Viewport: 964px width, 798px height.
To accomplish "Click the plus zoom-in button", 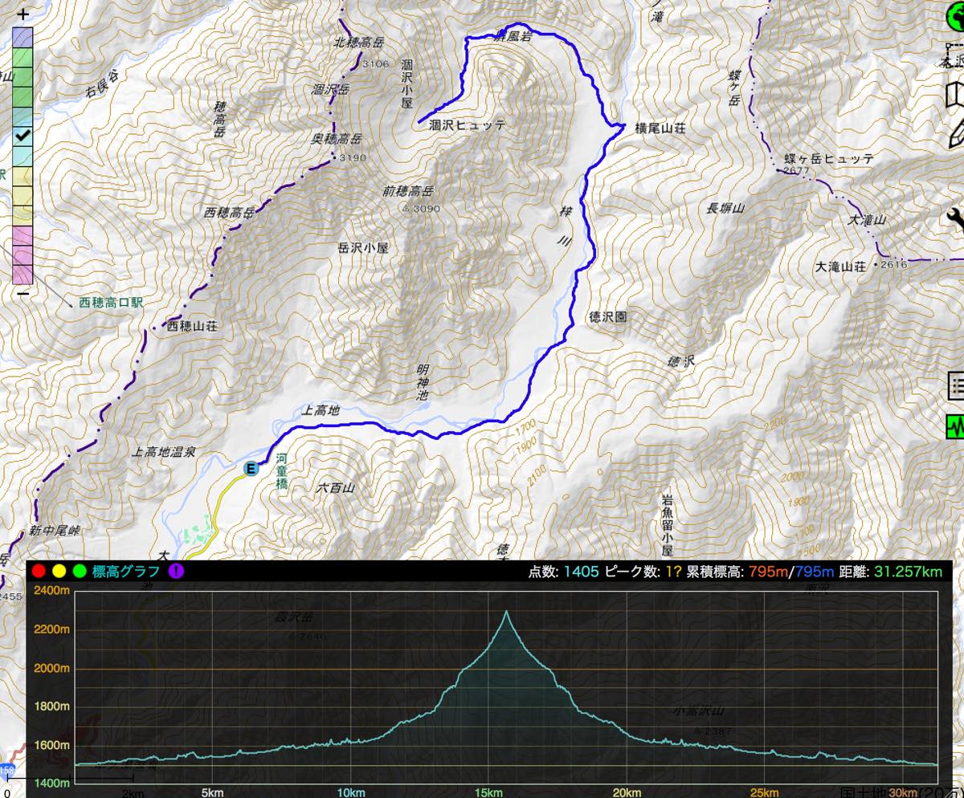I will [x=22, y=14].
